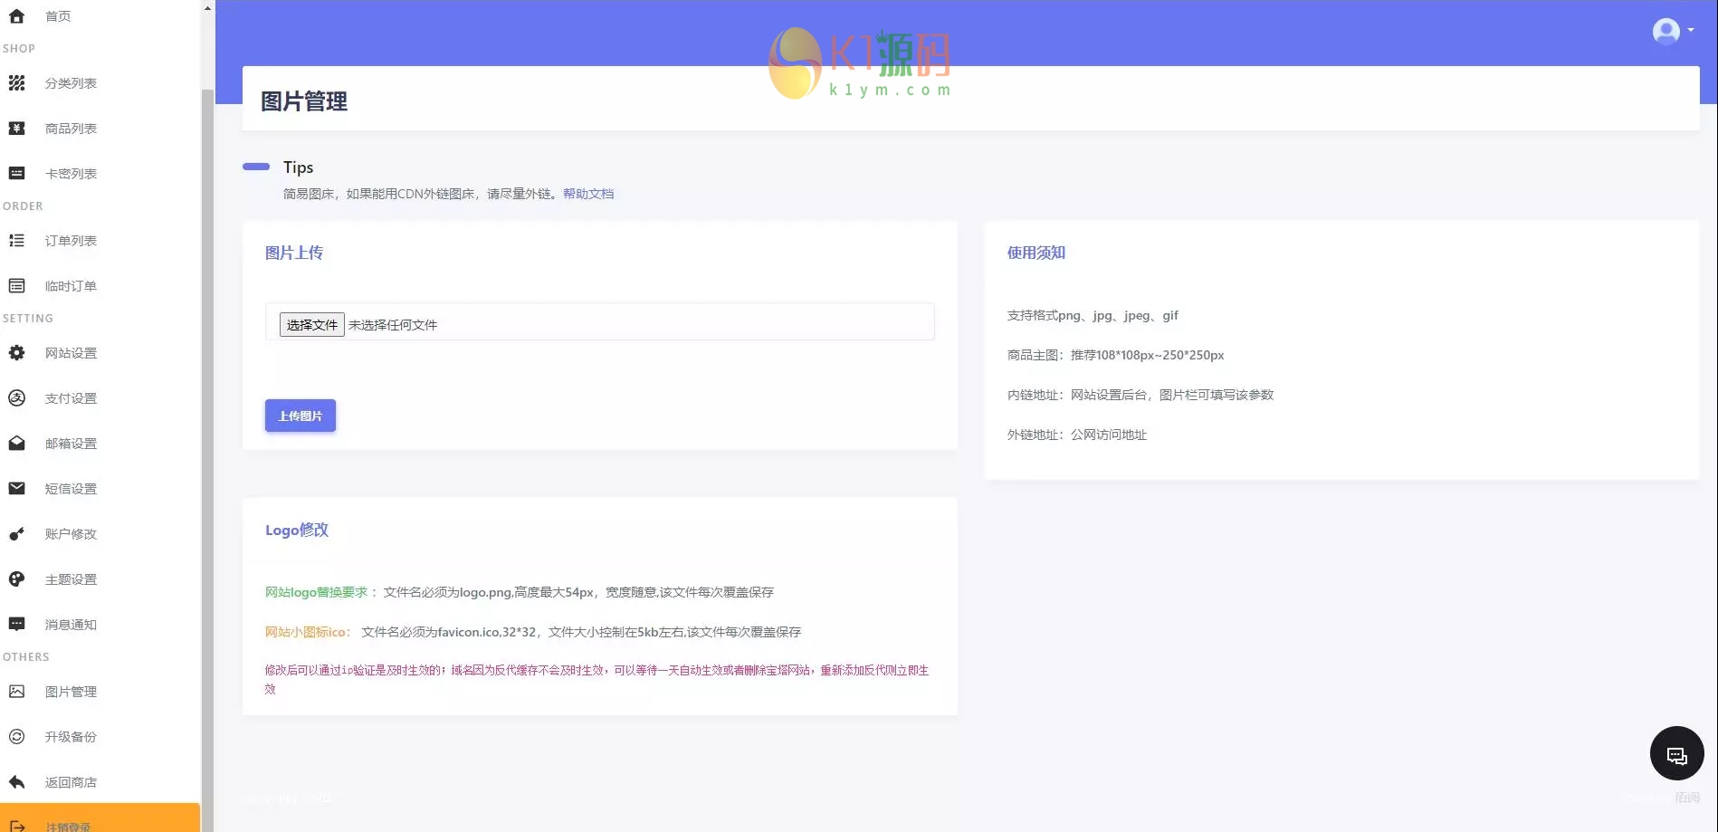Screen dimensions: 1718x832
Task: Click the 上传图片 button
Action: (x=300, y=416)
